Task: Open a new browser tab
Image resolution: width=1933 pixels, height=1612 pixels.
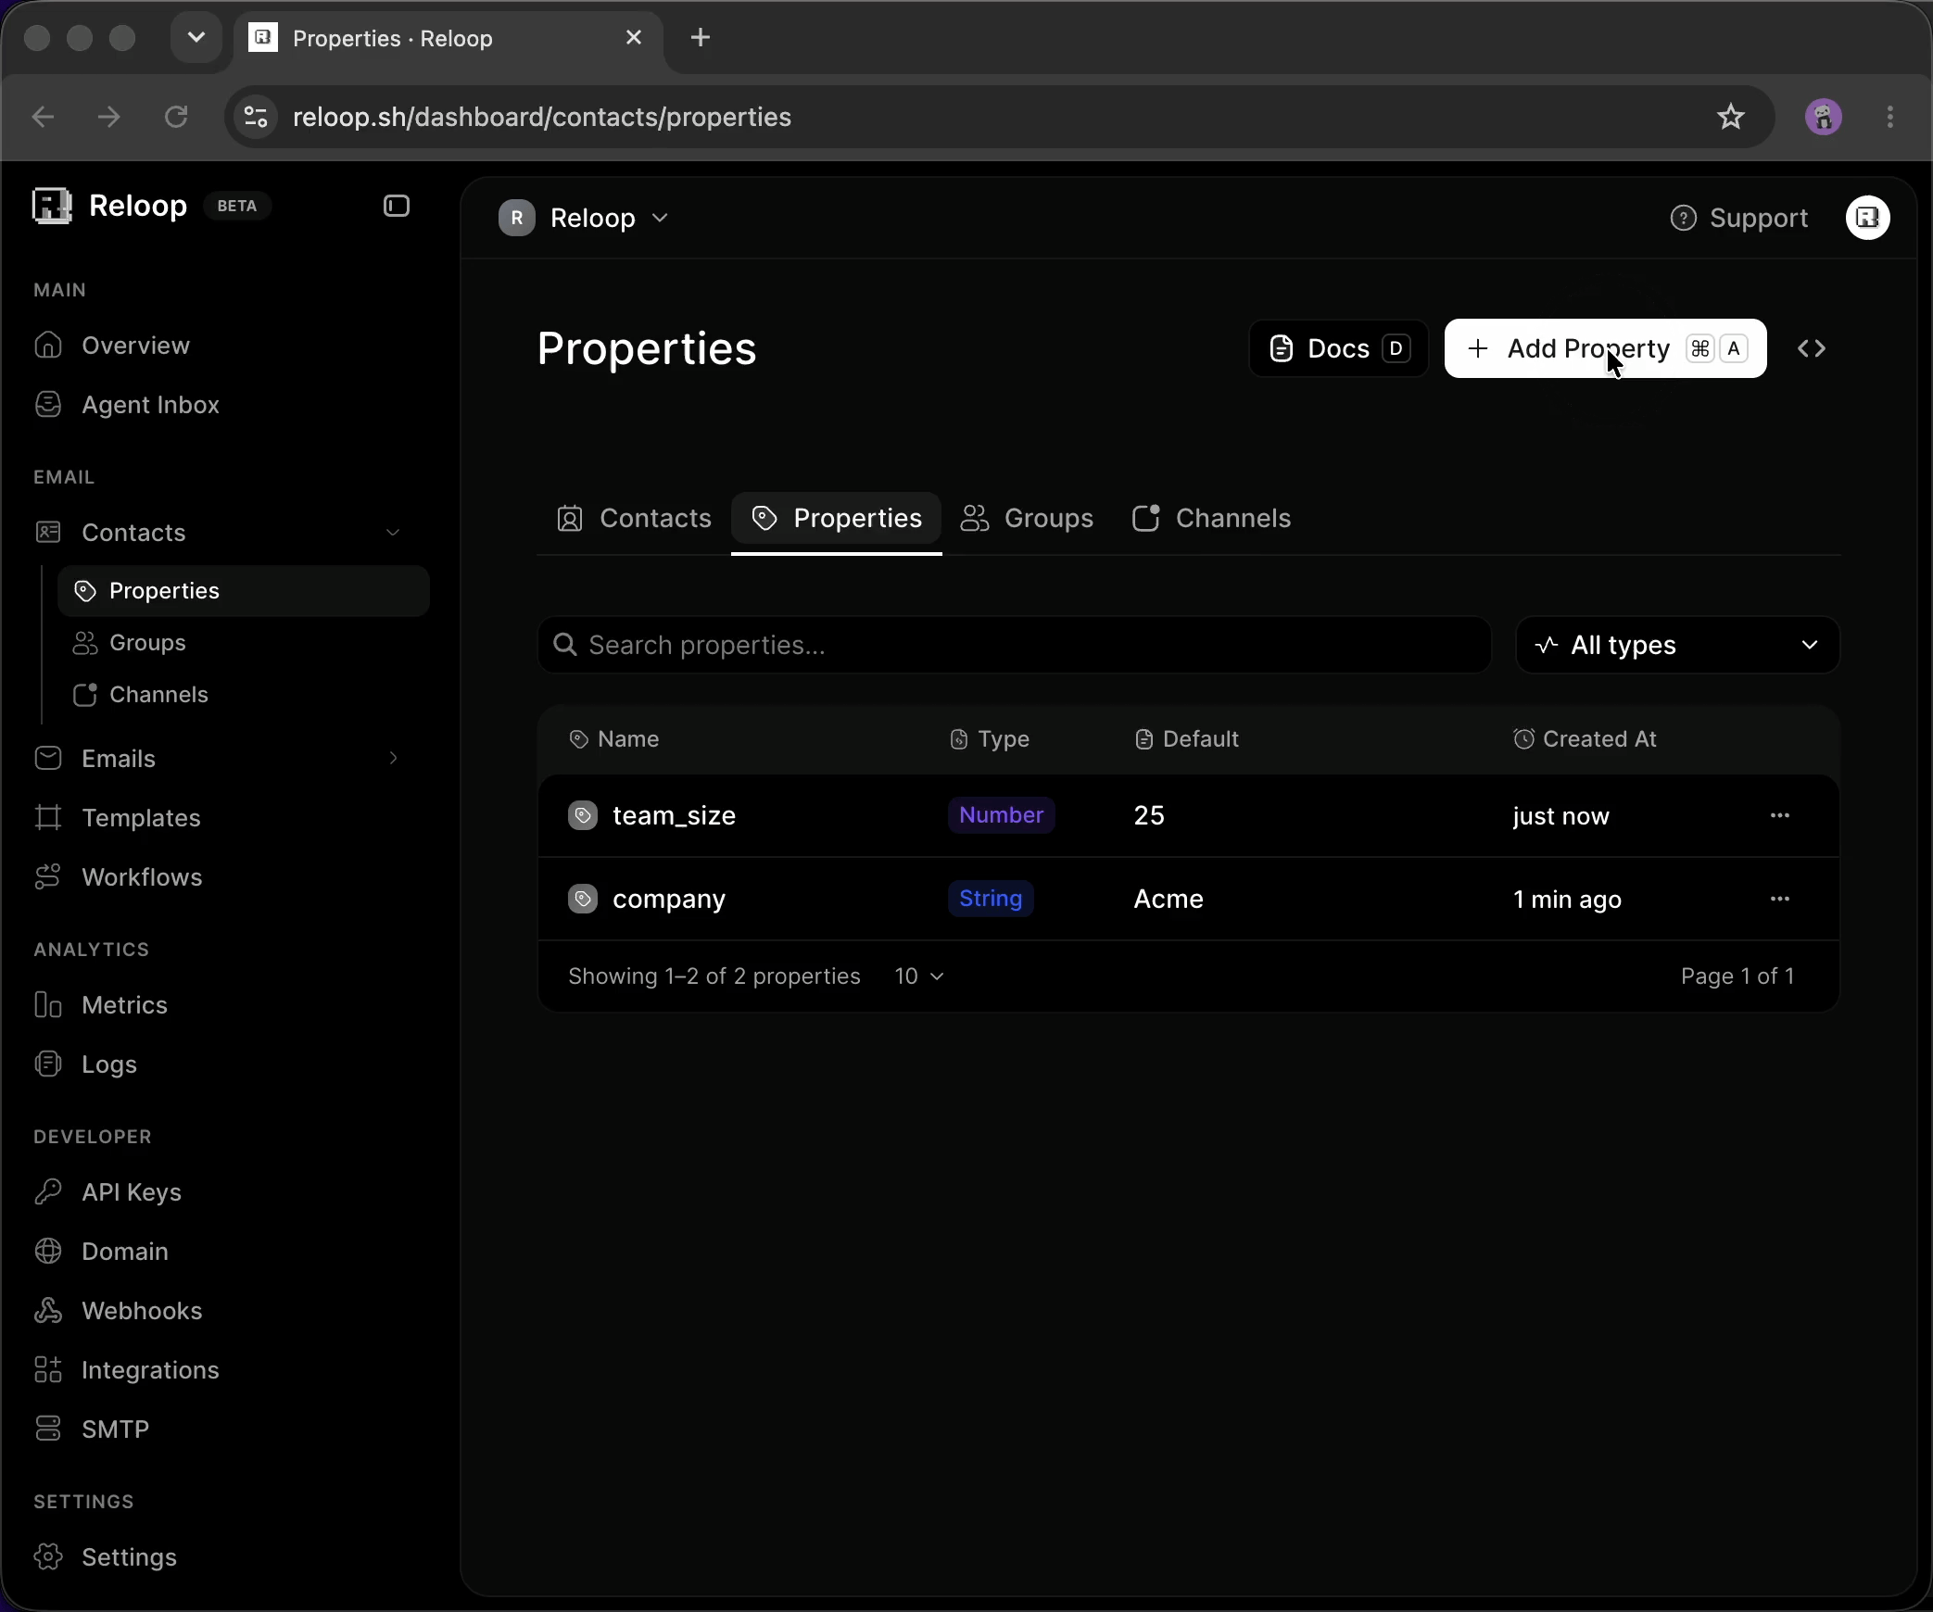Action: click(x=701, y=37)
